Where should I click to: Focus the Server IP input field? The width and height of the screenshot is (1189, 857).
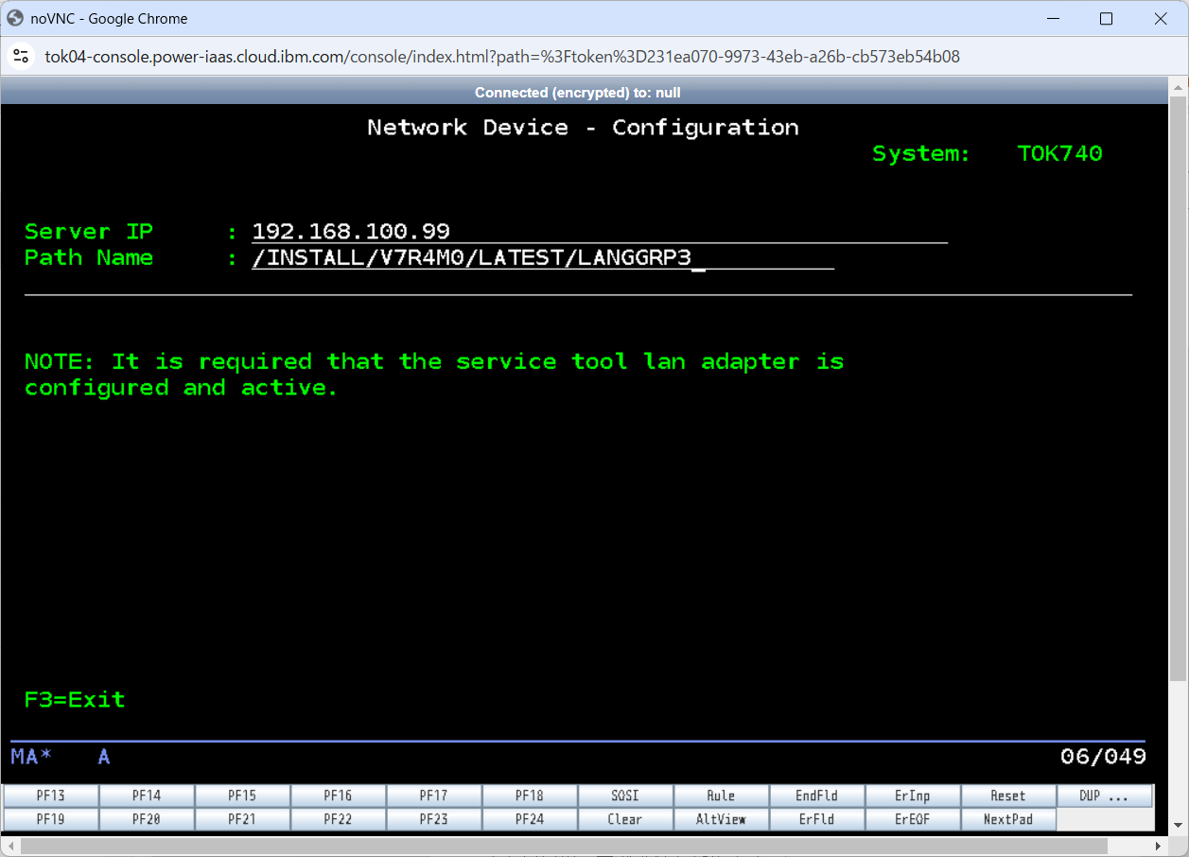click(x=600, y=232)
